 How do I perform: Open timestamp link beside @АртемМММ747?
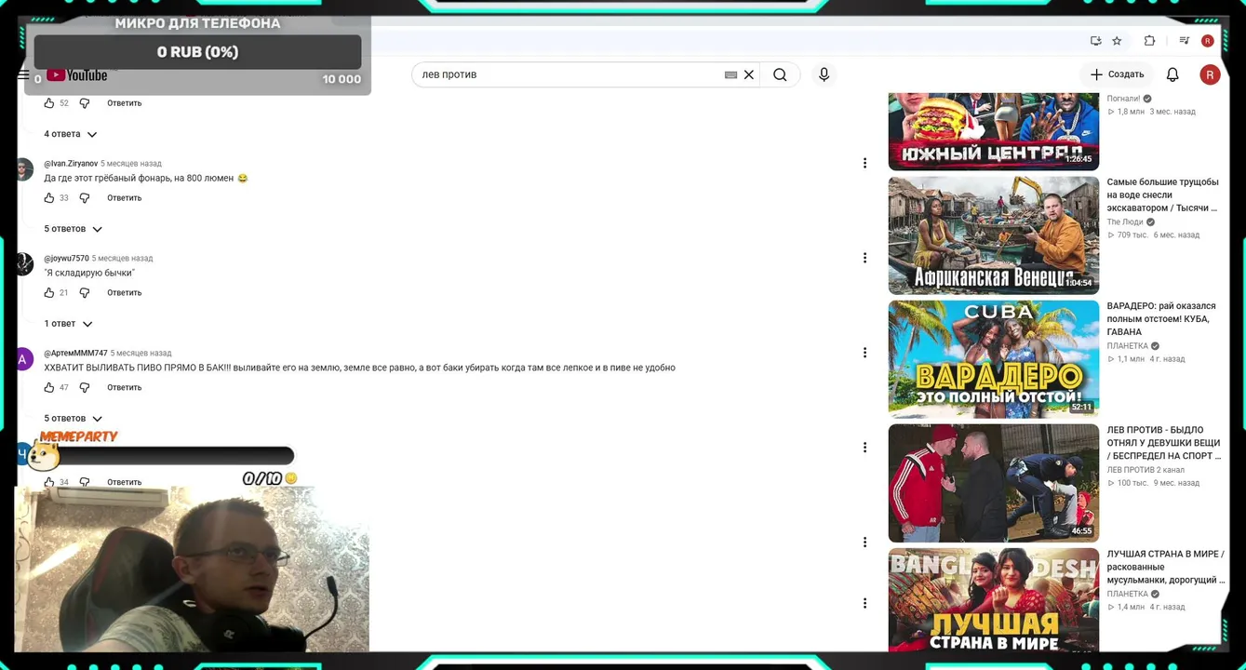[141, 354]
